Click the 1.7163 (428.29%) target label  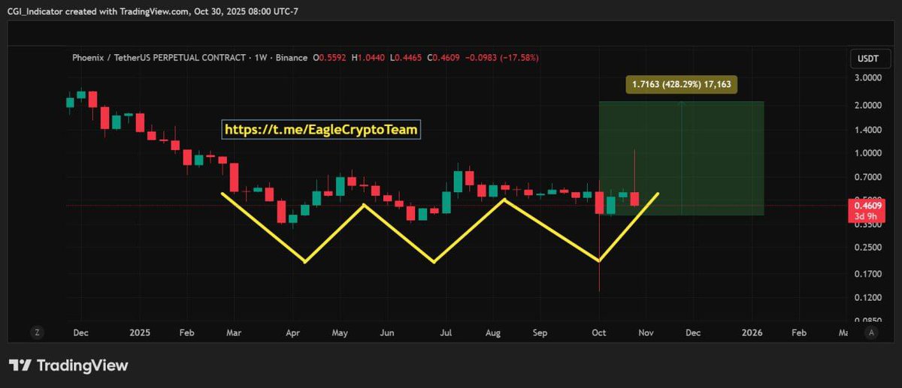click(x=683, y=86)
